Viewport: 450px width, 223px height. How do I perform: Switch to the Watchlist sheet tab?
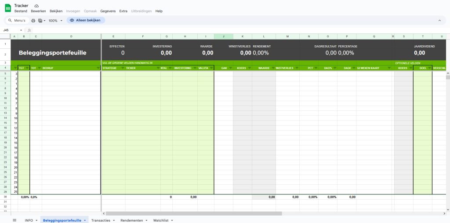point(160,220)
